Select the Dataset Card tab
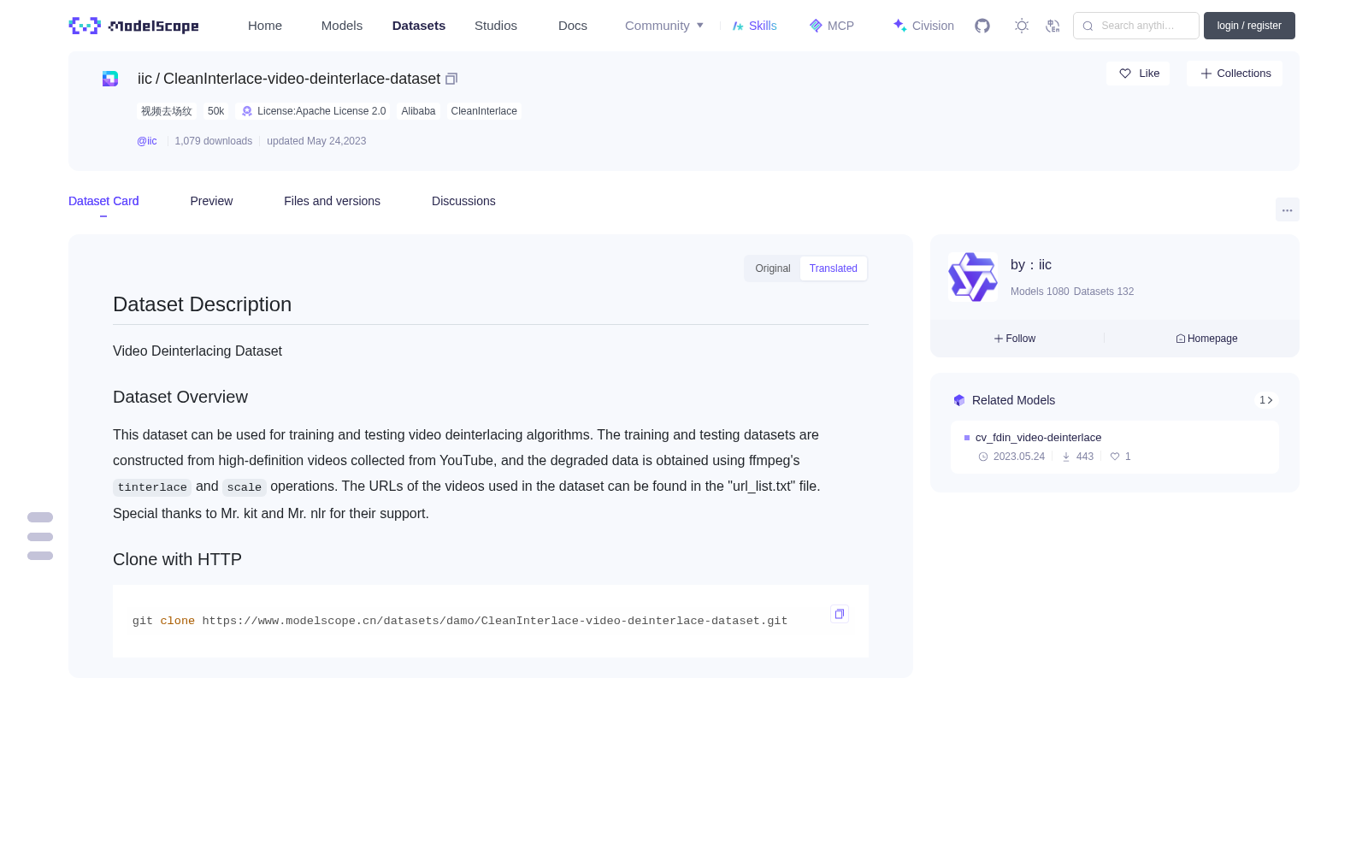This screenshot has height=855, width=1368. tap(103, 201)
